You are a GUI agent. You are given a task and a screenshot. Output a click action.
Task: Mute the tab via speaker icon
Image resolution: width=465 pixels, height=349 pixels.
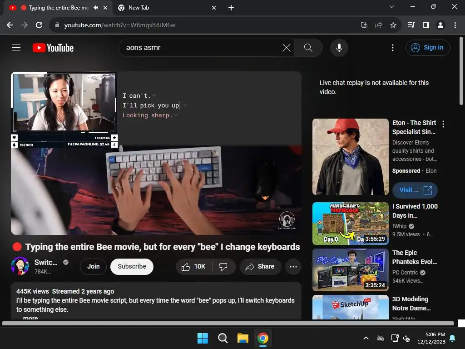pyautogui.click(x=95, y=8)
